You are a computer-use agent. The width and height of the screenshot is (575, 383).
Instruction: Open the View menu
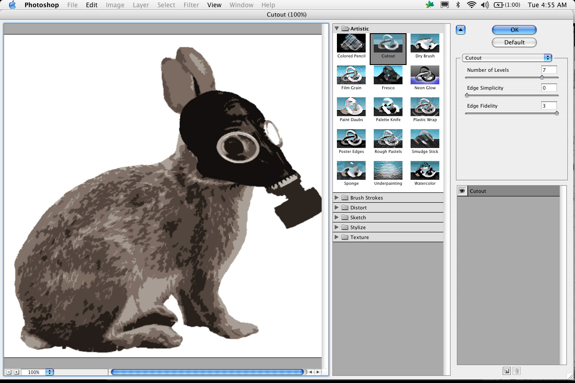tap(214, 5)
